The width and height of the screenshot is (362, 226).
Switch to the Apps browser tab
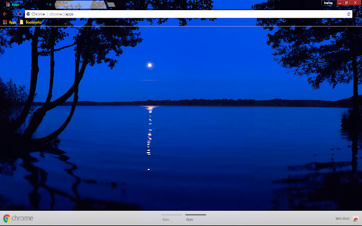tap(28, 5)
